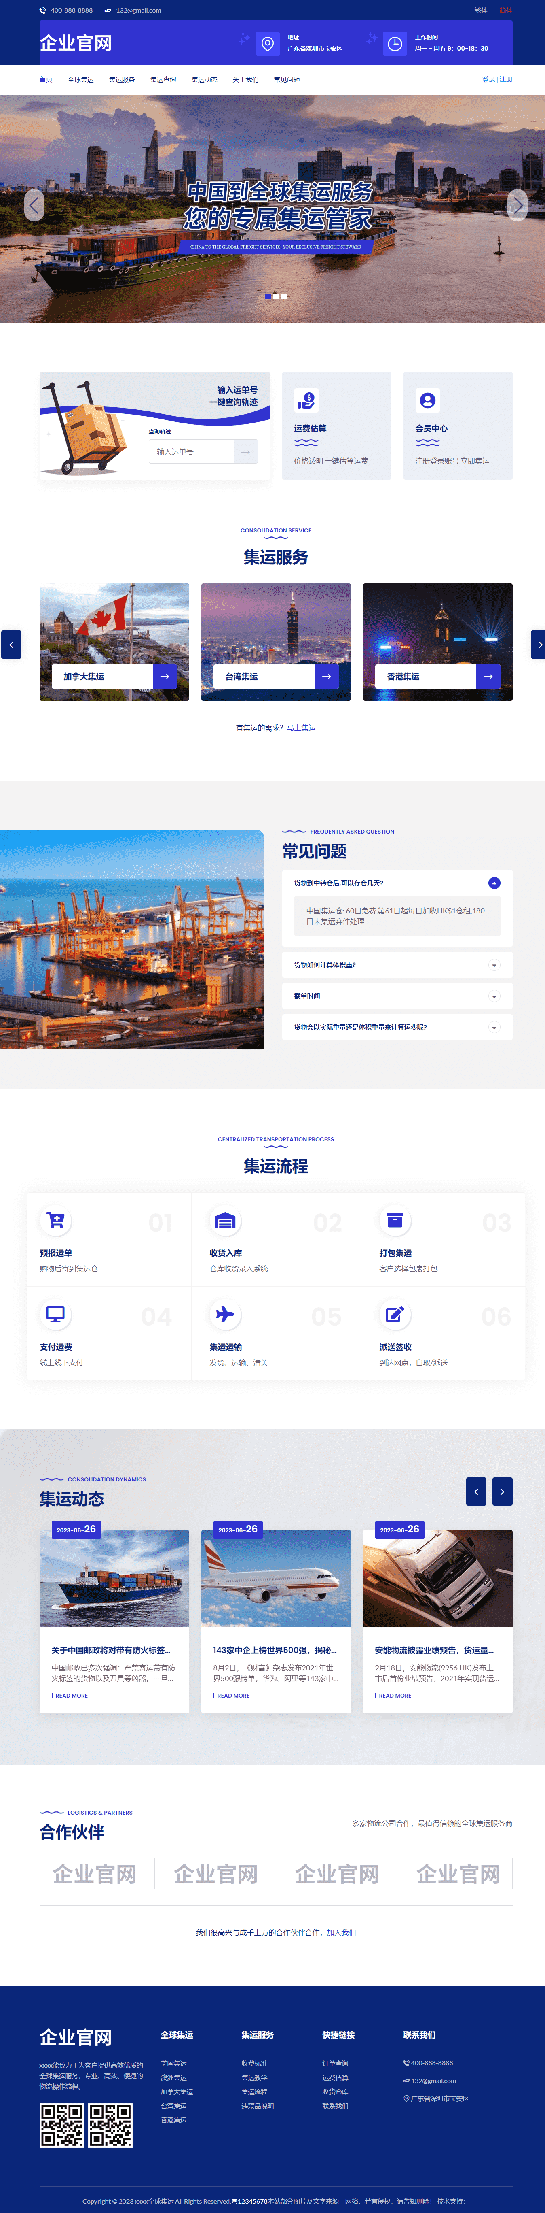Click the address location pin icon in header

268,44
